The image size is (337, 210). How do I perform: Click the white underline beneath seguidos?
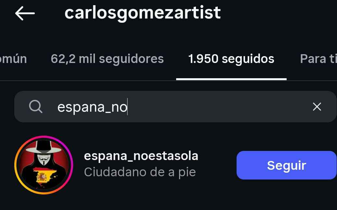coord(231,79)
